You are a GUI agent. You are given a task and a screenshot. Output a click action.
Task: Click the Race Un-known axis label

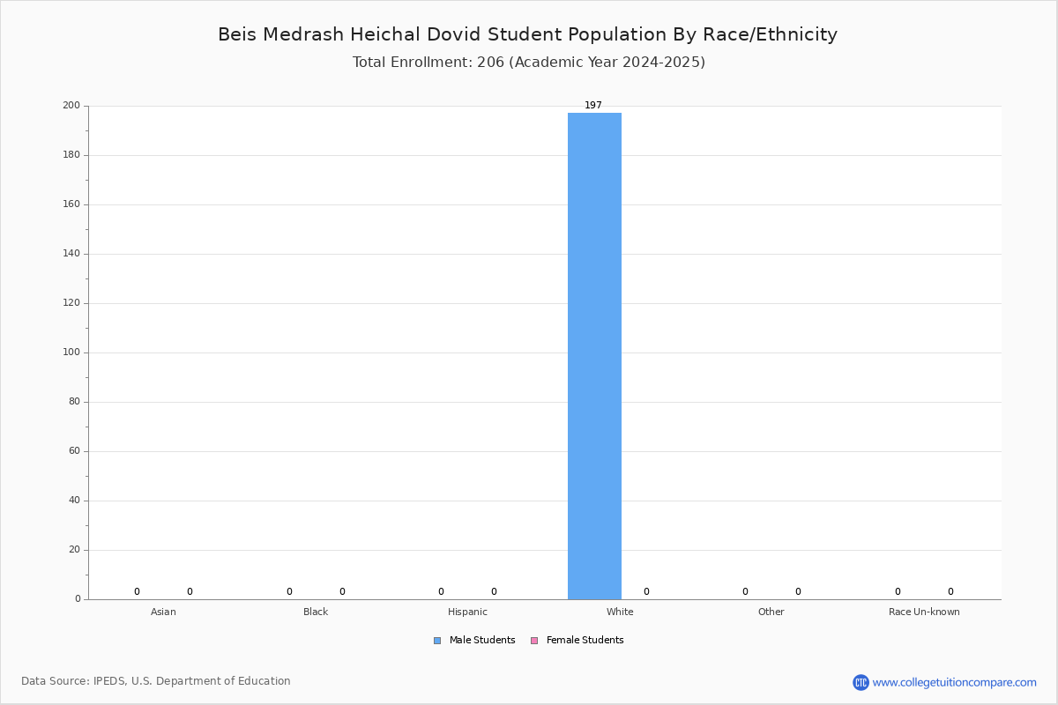[x=924, y=612]
